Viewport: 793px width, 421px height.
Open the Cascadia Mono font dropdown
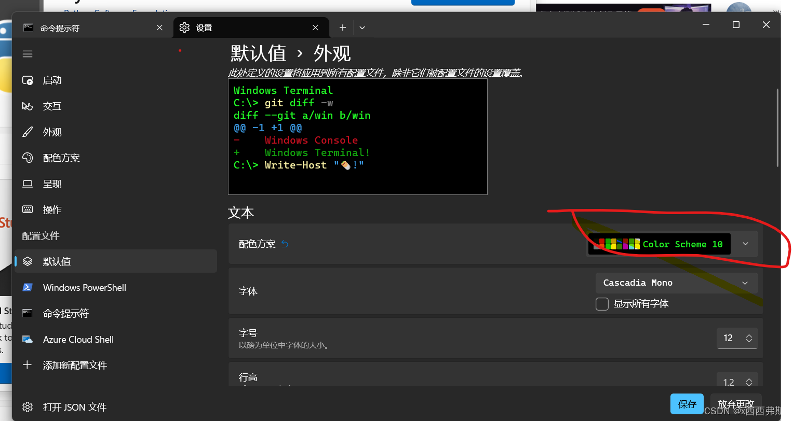click(677, 283)
